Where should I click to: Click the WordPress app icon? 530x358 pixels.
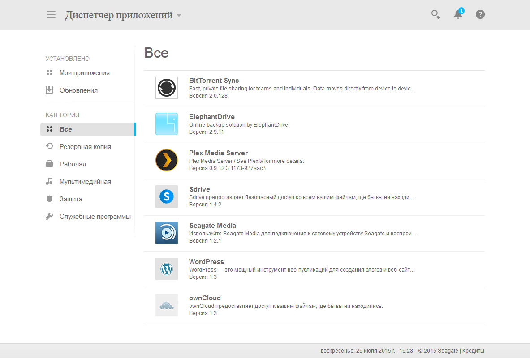[167, 269]
